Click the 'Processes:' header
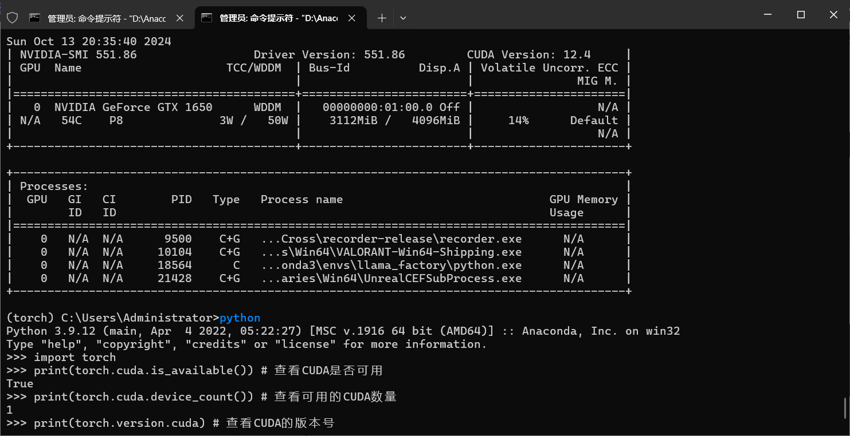Viewport: 850px width, 436px height. [54, 186]
